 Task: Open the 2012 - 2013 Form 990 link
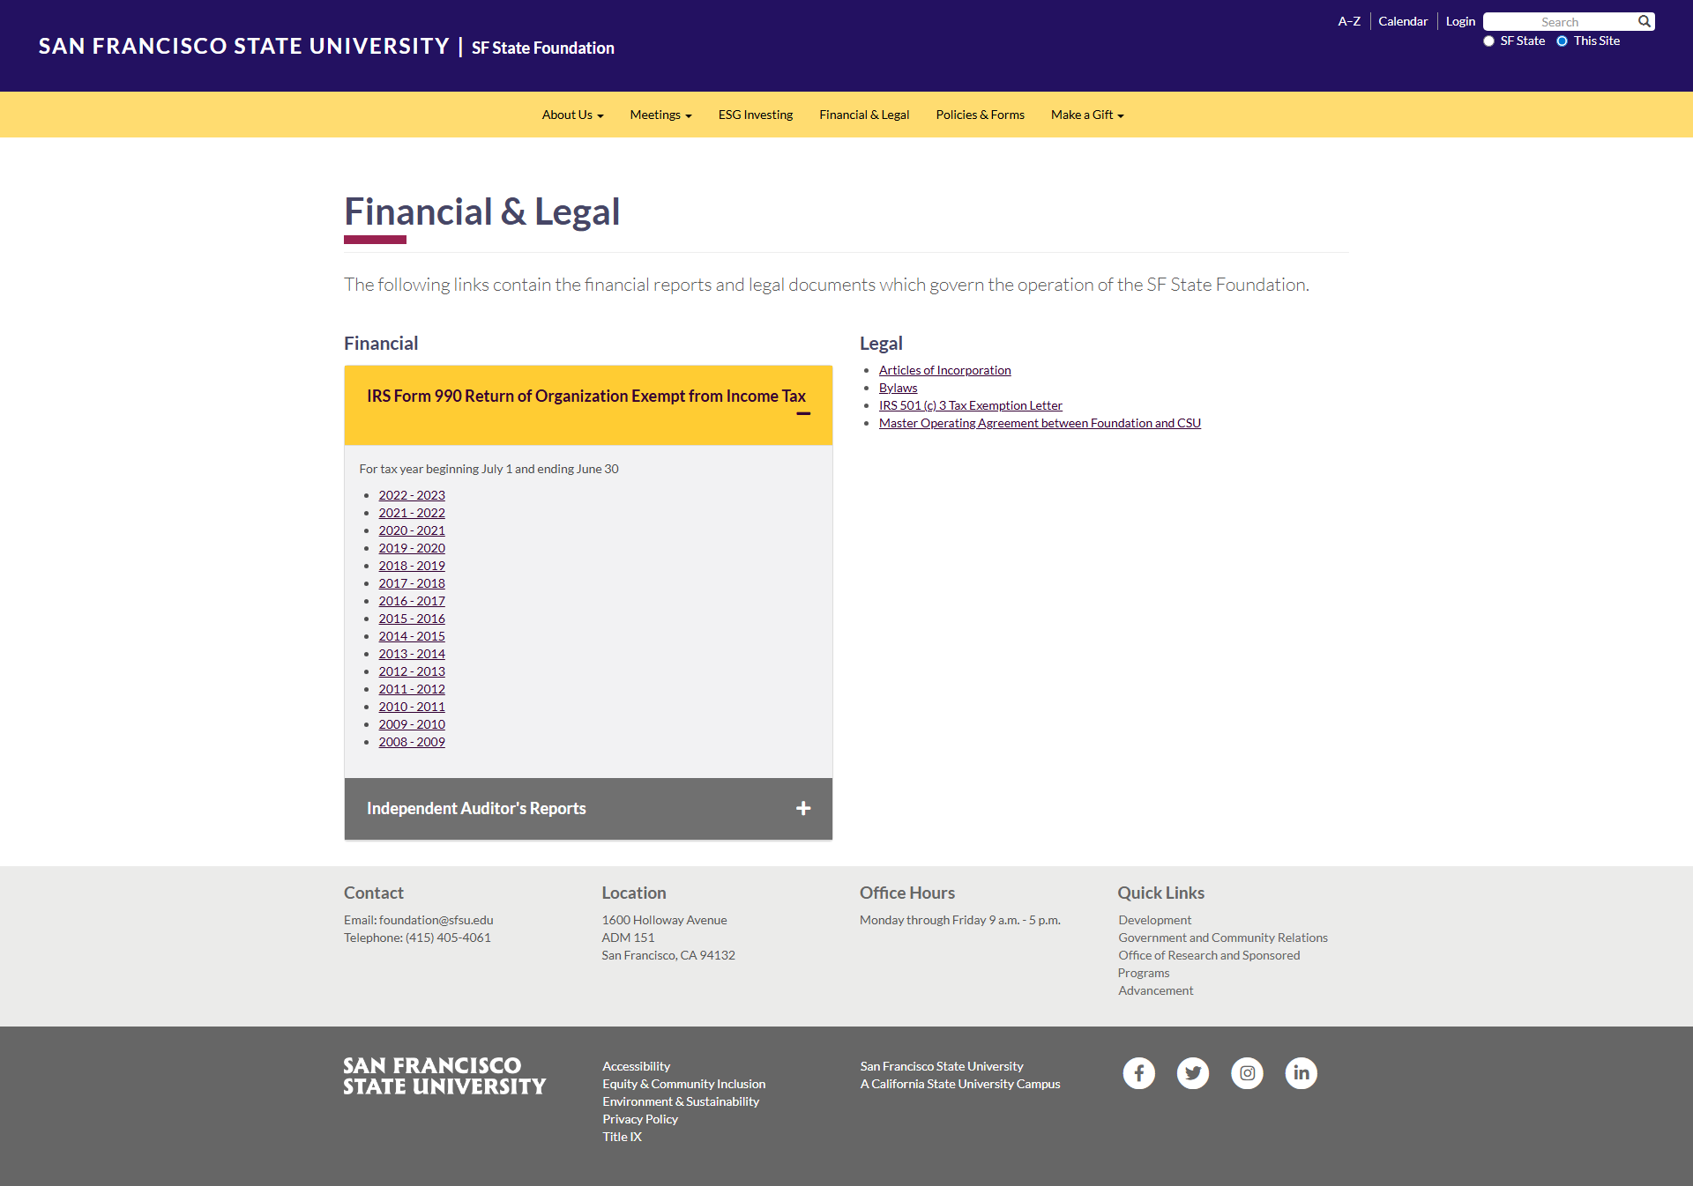pyautogui.click(x=412, y=671)
